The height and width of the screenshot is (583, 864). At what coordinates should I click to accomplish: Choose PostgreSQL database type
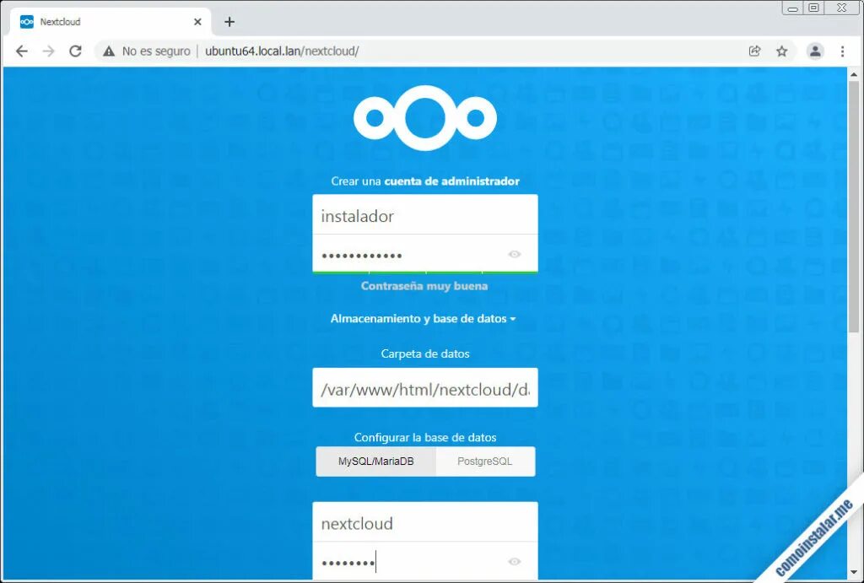485,462
